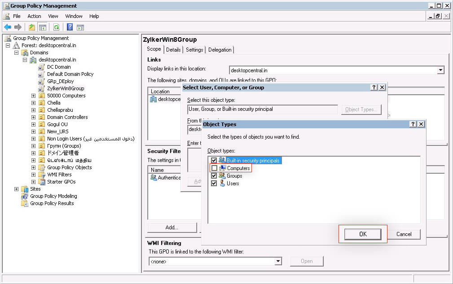Click OK in Object Types dialog
Image resolution: width=453 pixels, height=284 pixels.
pyautogui.click(x=363, y=234)
